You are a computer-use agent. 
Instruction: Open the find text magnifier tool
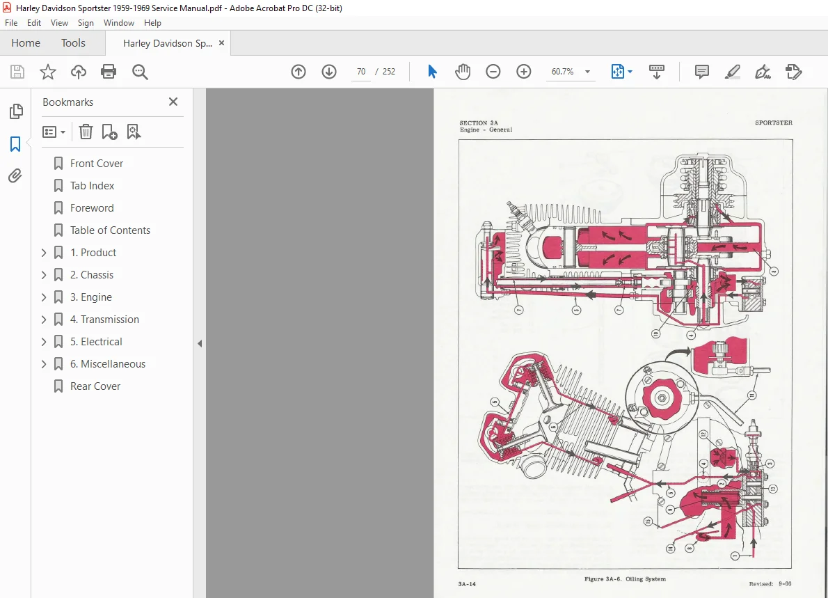[140, 71]
